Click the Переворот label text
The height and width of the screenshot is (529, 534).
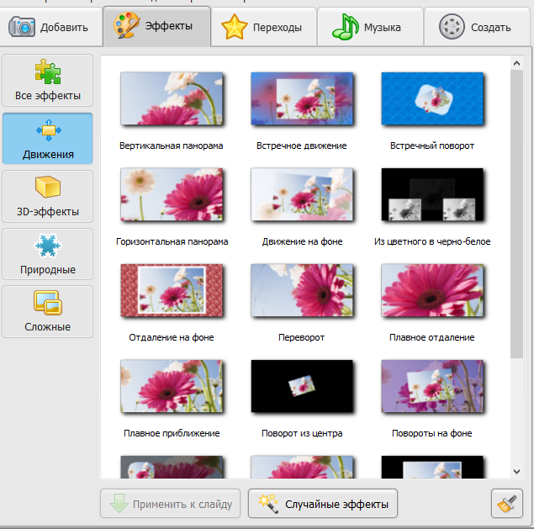301,337
